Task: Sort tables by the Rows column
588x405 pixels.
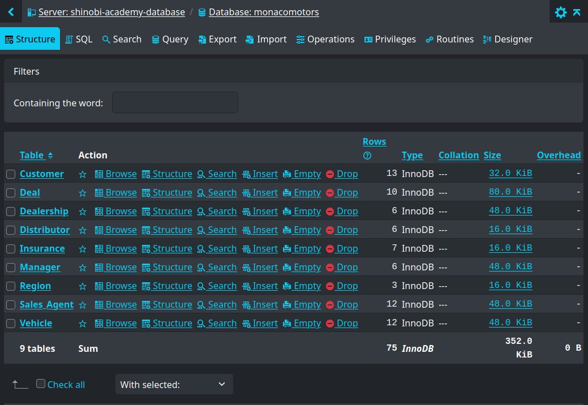Action: 375,141
